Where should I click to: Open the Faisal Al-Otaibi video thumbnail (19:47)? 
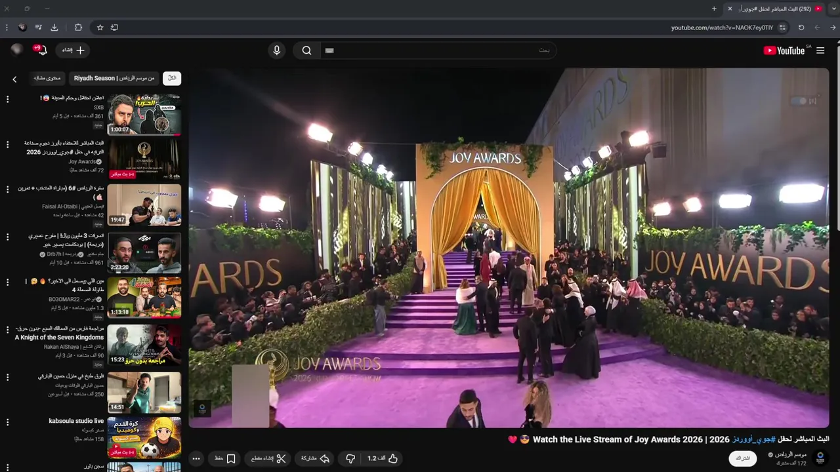tap(144, 205)
